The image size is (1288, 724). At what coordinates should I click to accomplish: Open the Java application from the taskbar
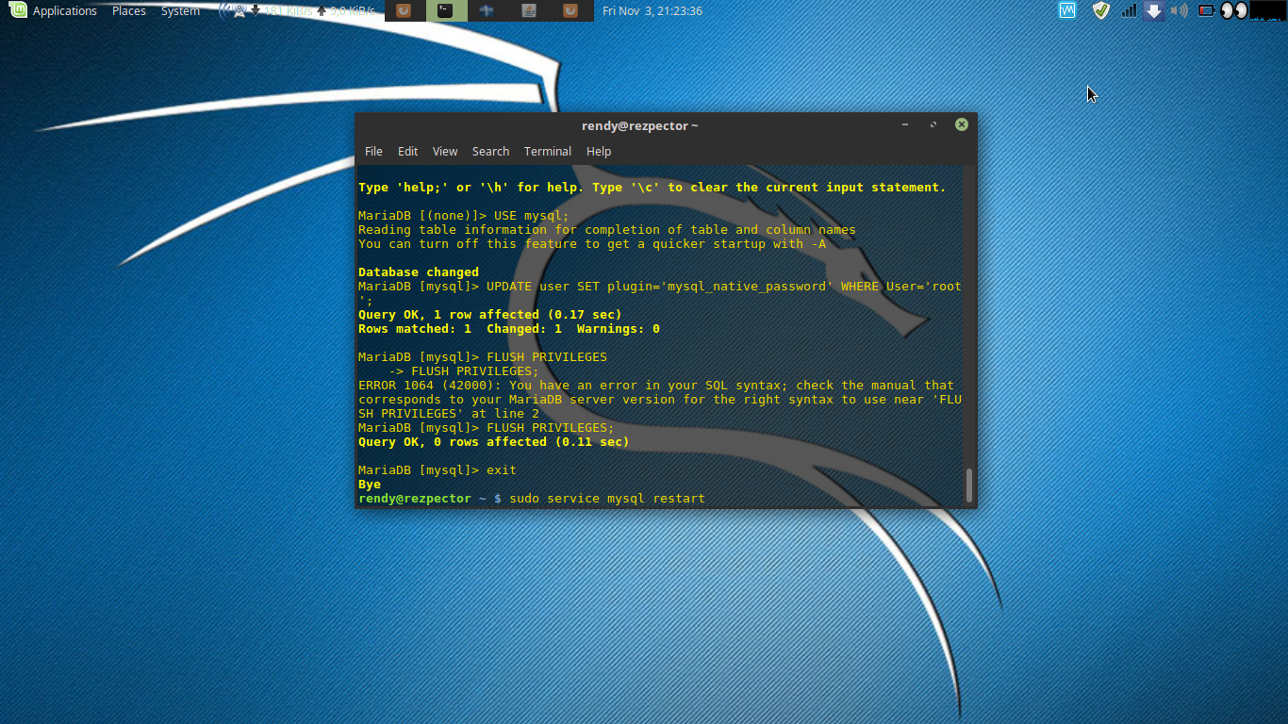(x=528, y=10)
